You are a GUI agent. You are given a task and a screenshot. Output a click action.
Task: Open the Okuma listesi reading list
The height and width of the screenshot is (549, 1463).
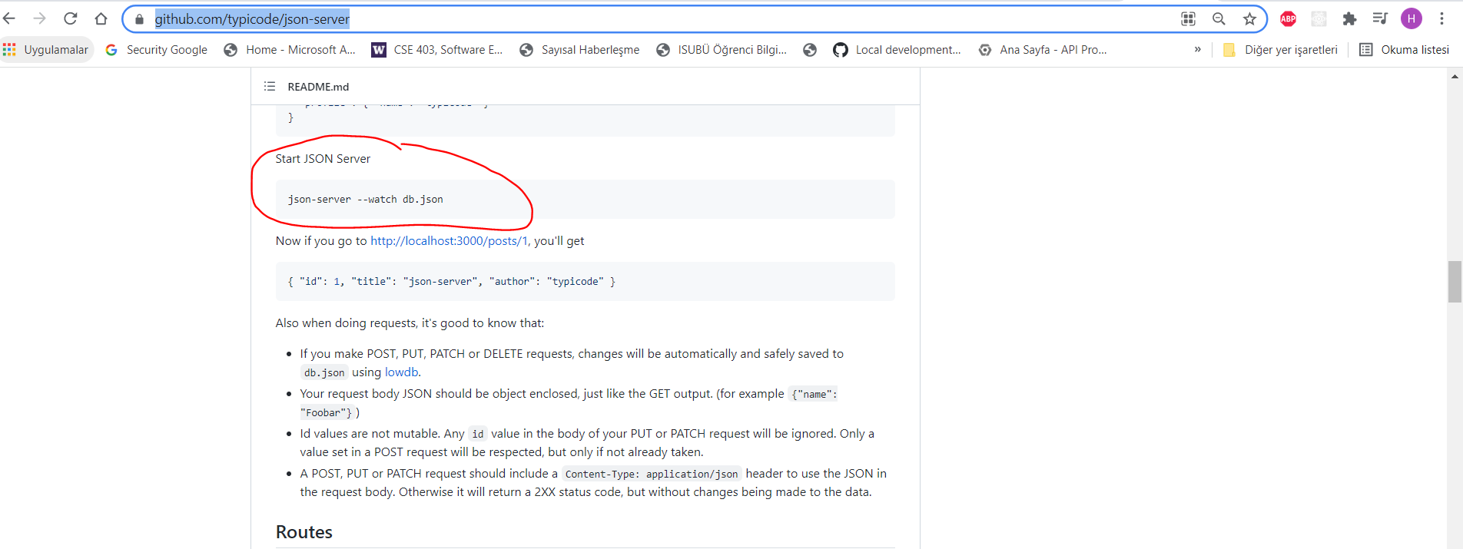pos(1404,50)
